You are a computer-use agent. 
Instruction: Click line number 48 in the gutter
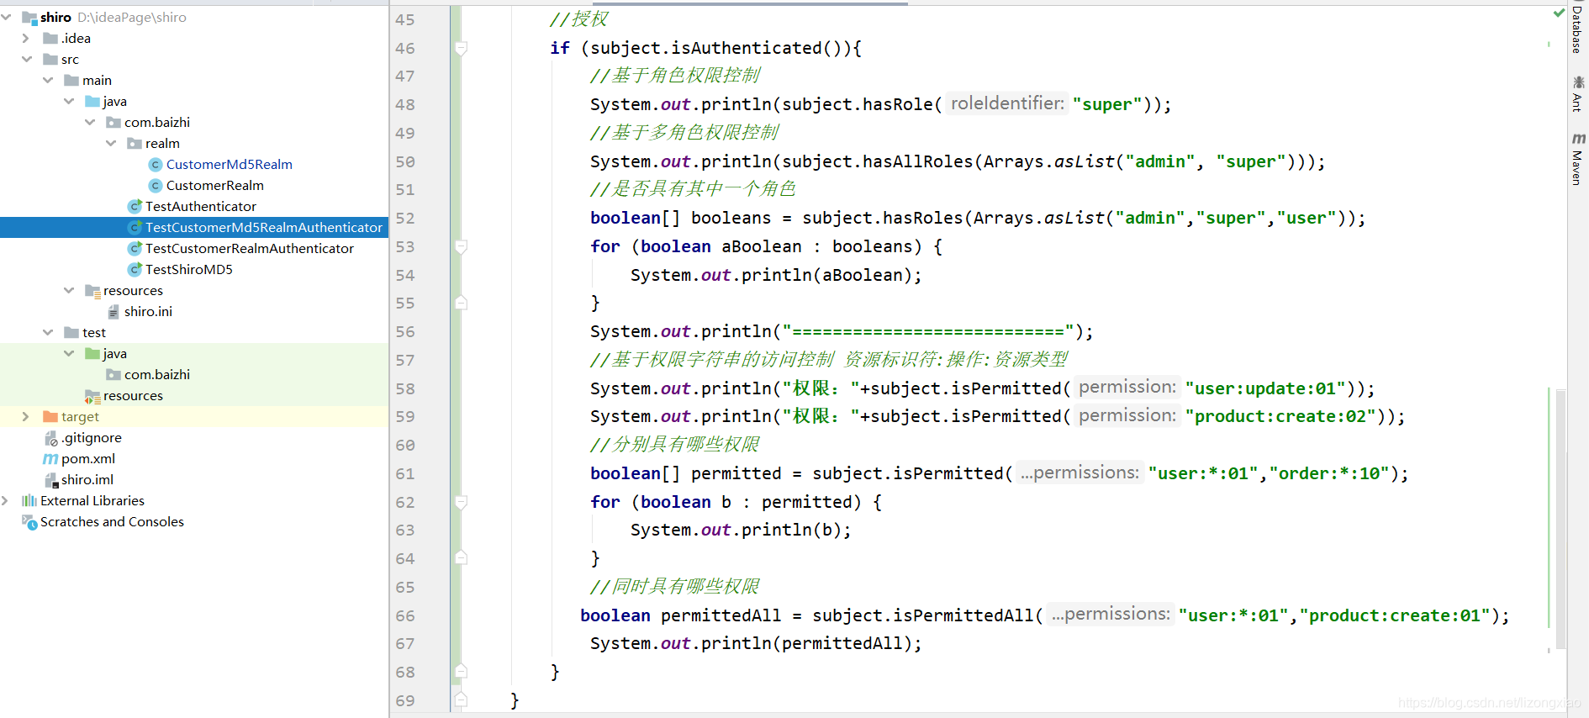(x=405, y=104)
